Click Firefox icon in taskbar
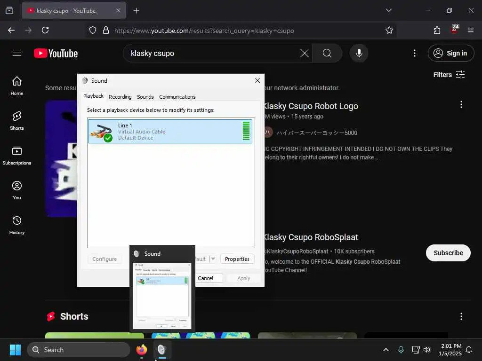The width and height of the screenshot is (482, 361). [x=142, y=350]
